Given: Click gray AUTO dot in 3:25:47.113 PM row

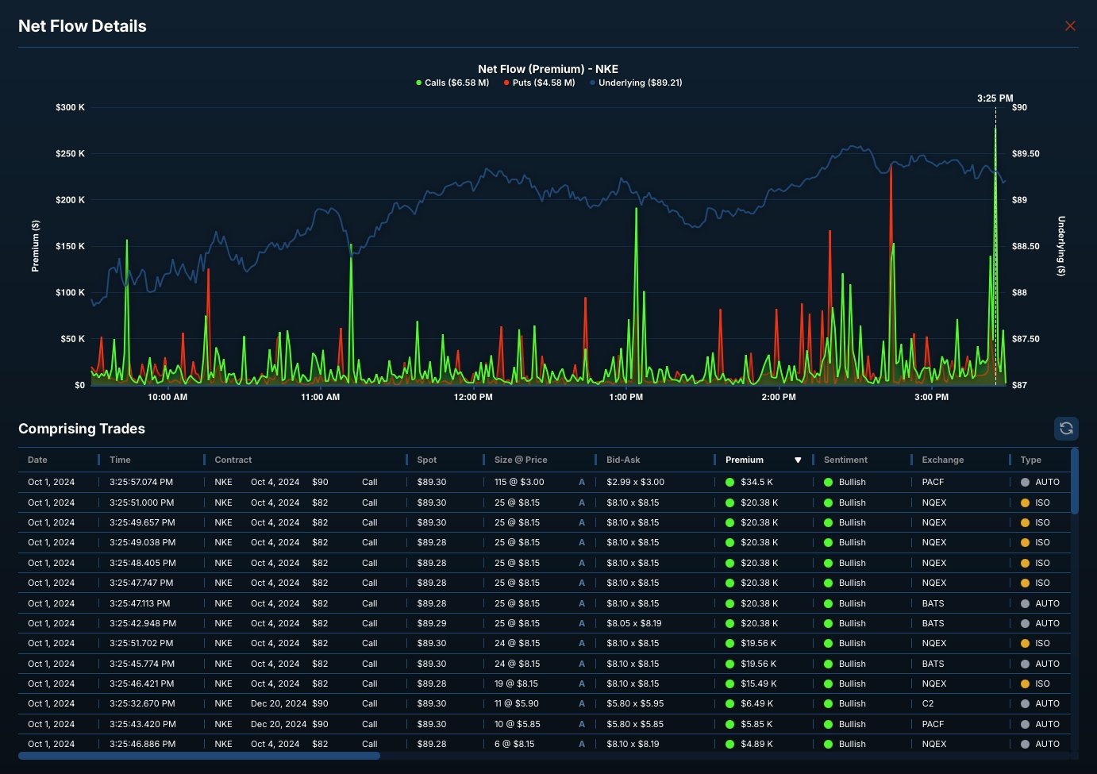Looking at the screenshot, I should 1025,603.
